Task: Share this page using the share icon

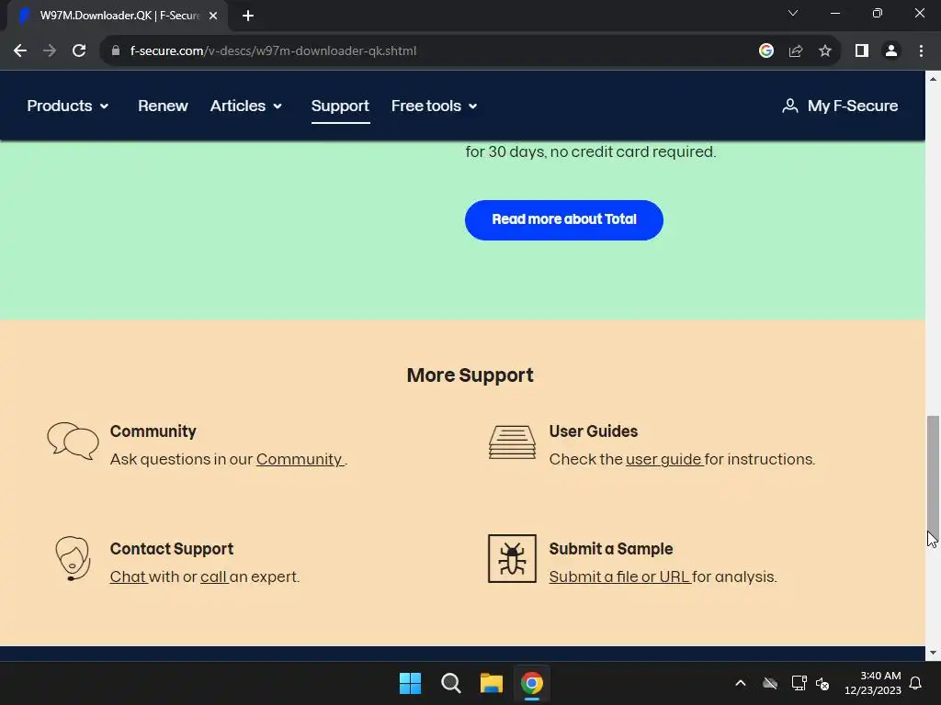Action: click(x=796, y=51)
